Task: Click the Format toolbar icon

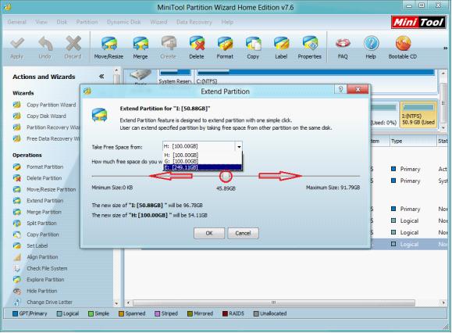Action: (x=225, y=48)
